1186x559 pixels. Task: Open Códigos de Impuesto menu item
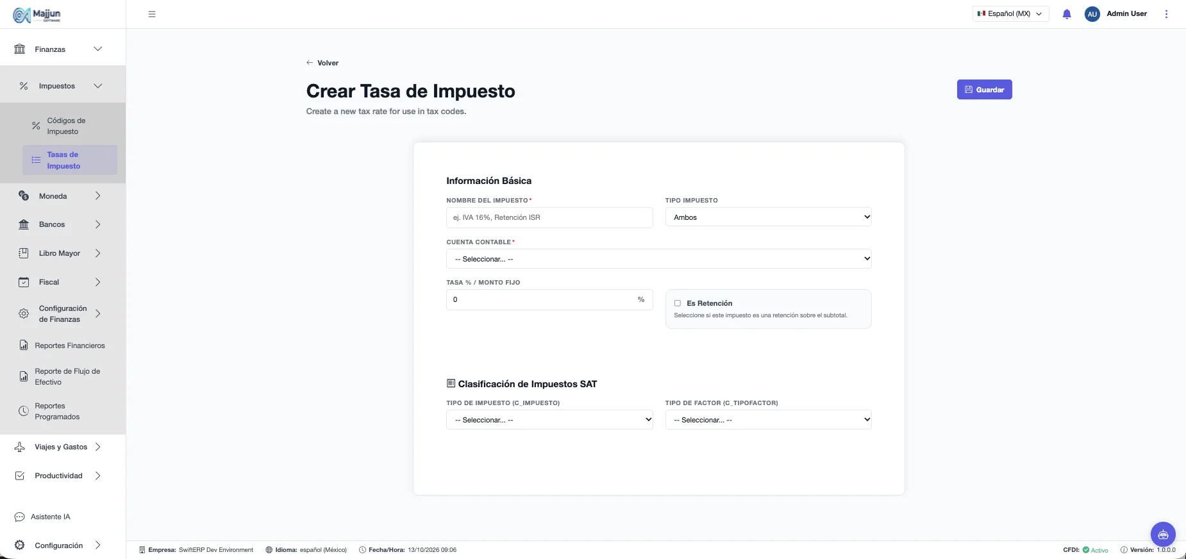click(x=70, y=126)
